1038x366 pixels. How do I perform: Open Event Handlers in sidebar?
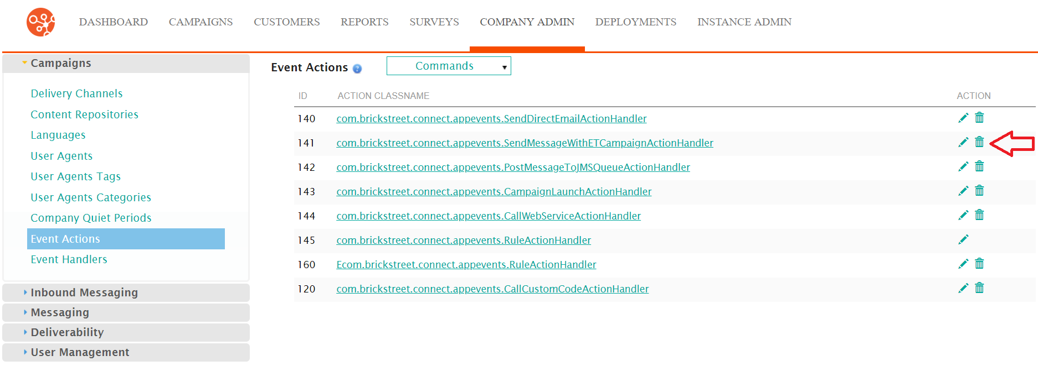pos(69,259)
